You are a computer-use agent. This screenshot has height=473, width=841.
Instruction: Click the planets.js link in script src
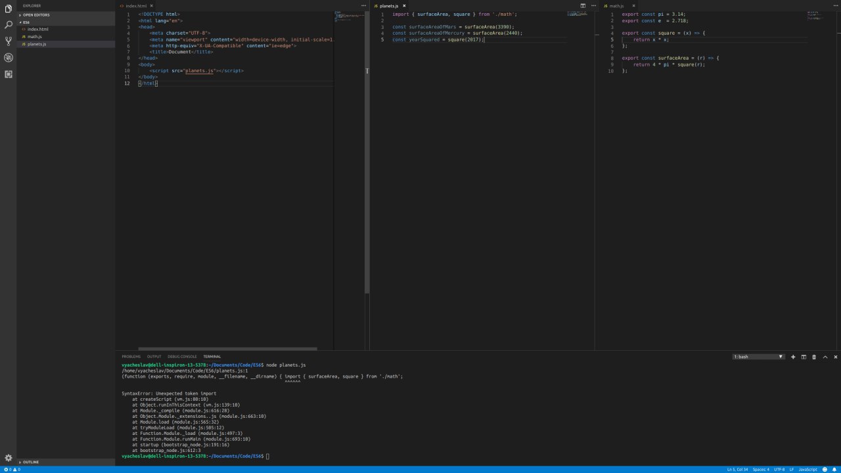pyautogui.click(x=200, y=70)
